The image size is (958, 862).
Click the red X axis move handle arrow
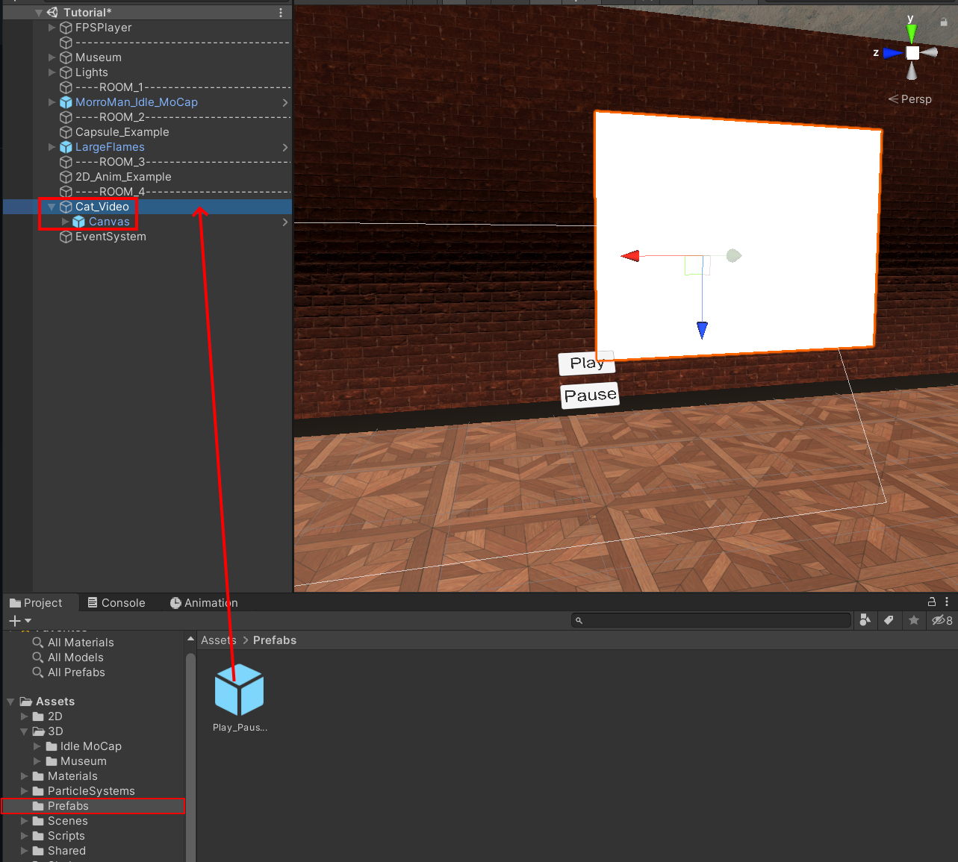[x=630, y=256]
